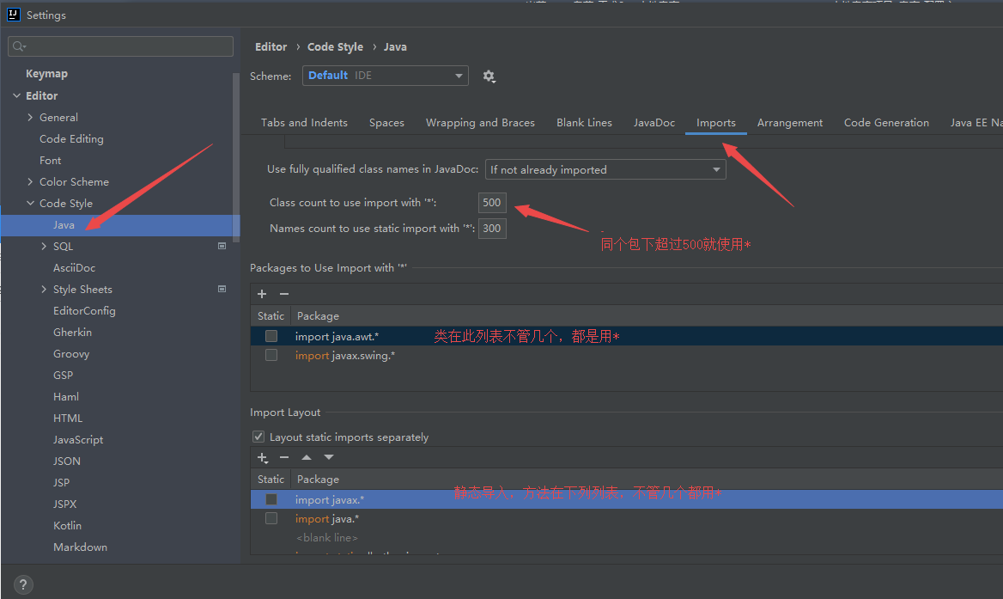The image size is (1003, 599).
Task: Select Groovy code style
Action: pos(71,353)
